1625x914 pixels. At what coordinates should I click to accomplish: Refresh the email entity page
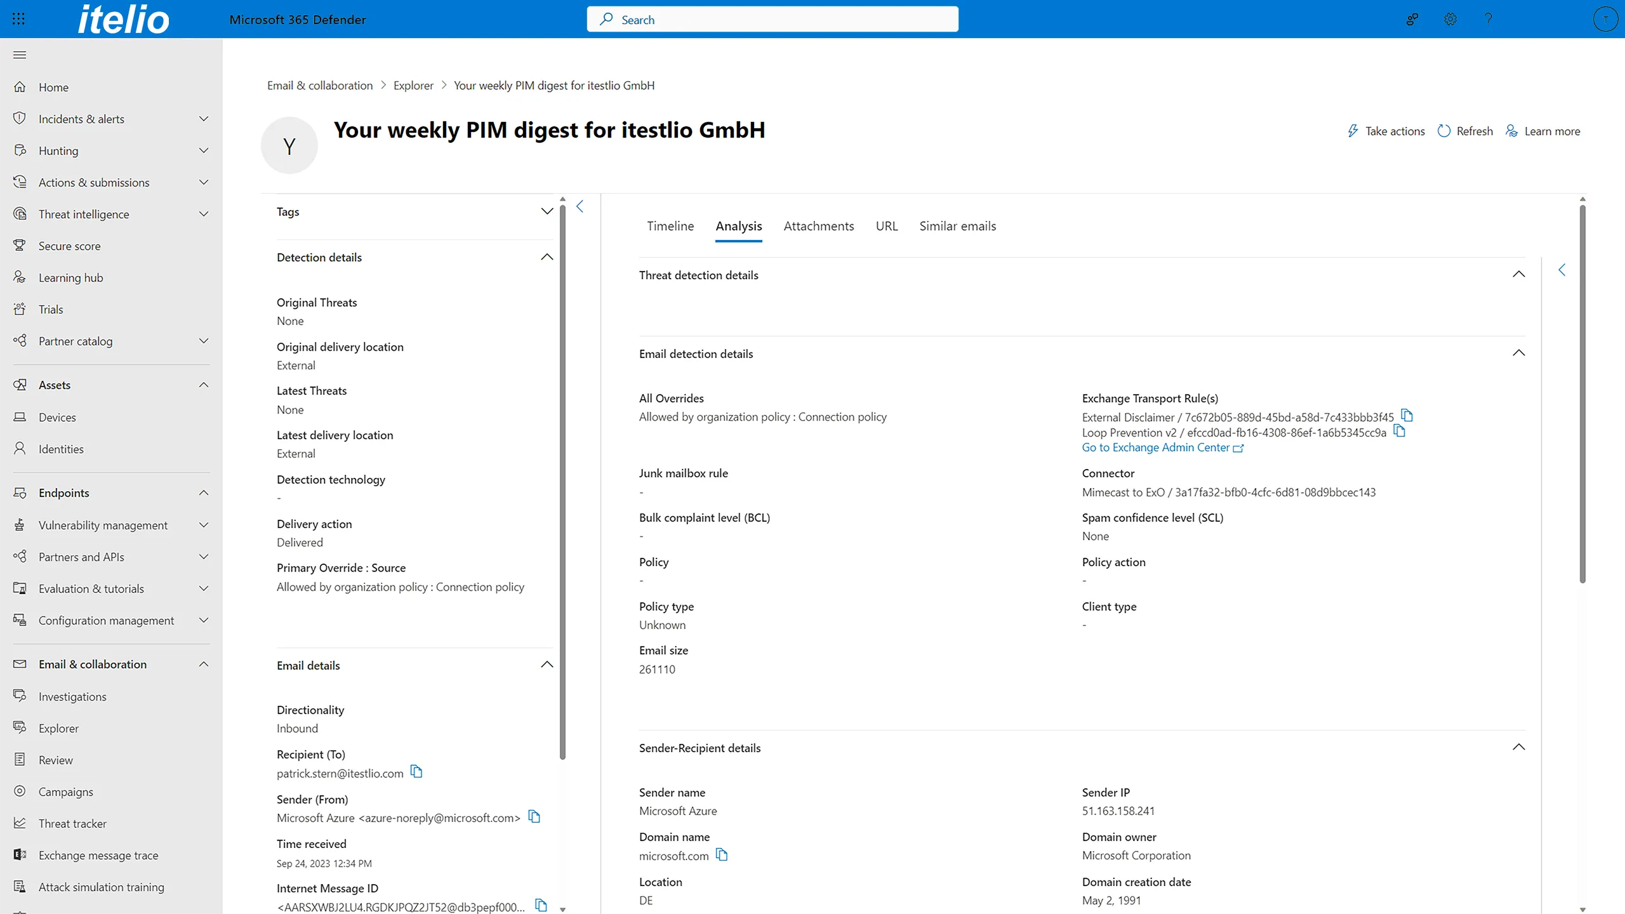(1465, 131)
